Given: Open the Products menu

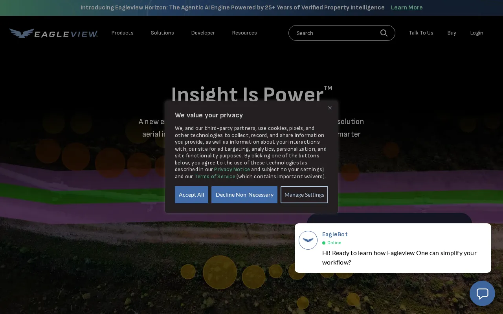Looking at the screenshot, I should tap(122, 33).
